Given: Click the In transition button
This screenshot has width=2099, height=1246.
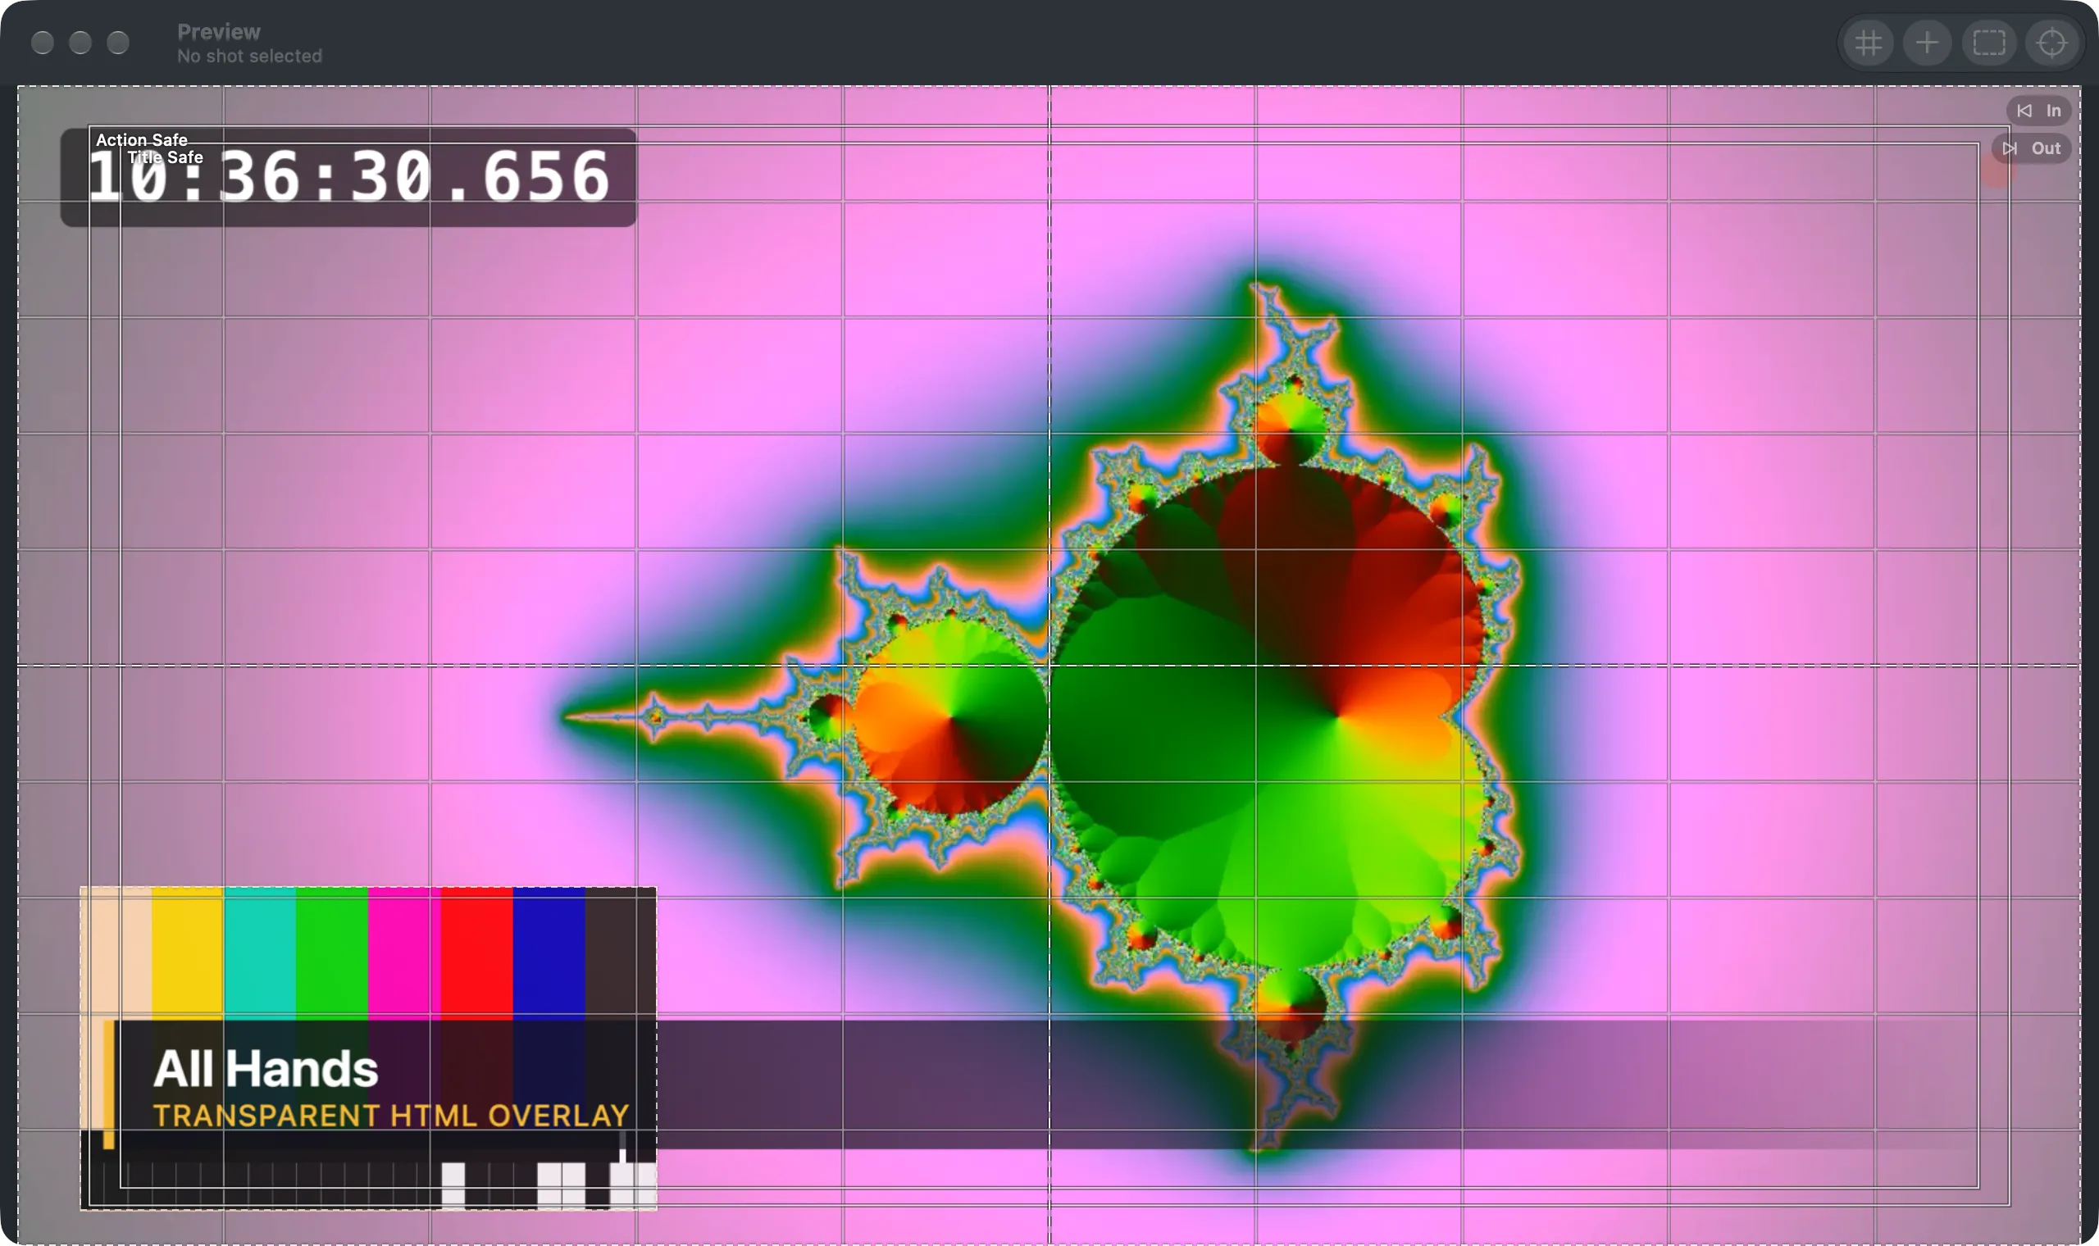Looking at the screenshot, I should 2038,111.
